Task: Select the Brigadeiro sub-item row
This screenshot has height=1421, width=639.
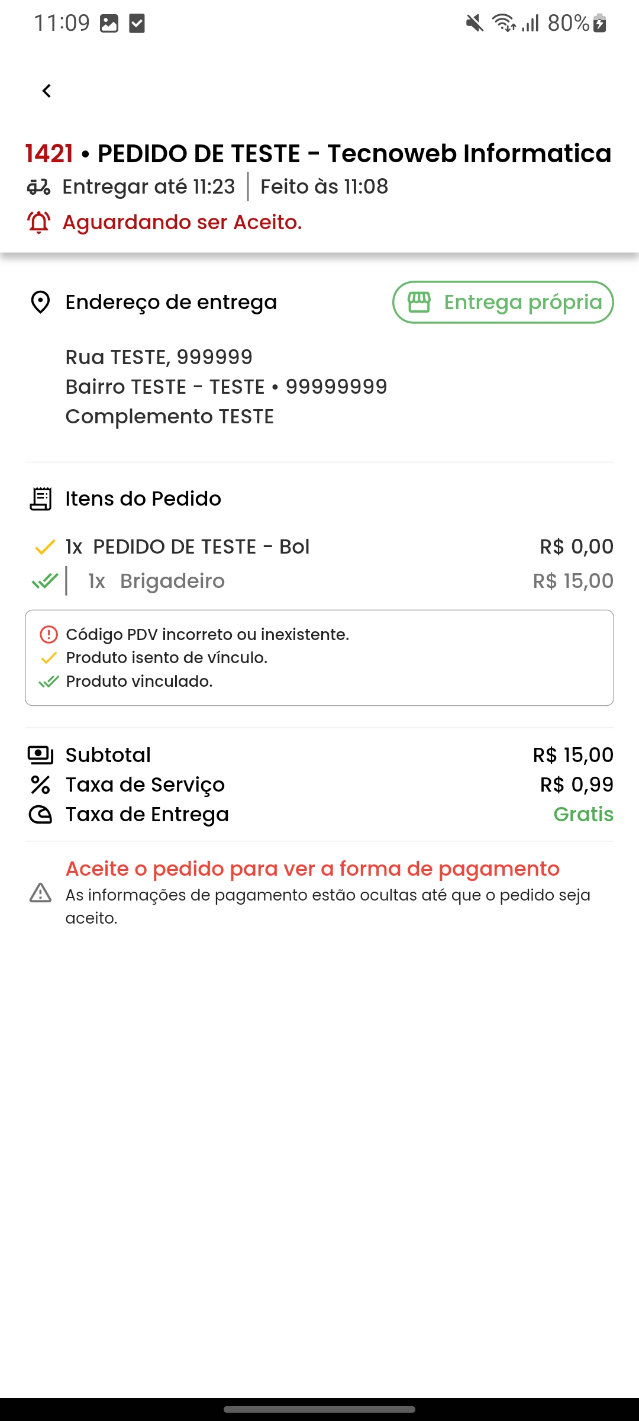Action: click(x=172, y=581)
